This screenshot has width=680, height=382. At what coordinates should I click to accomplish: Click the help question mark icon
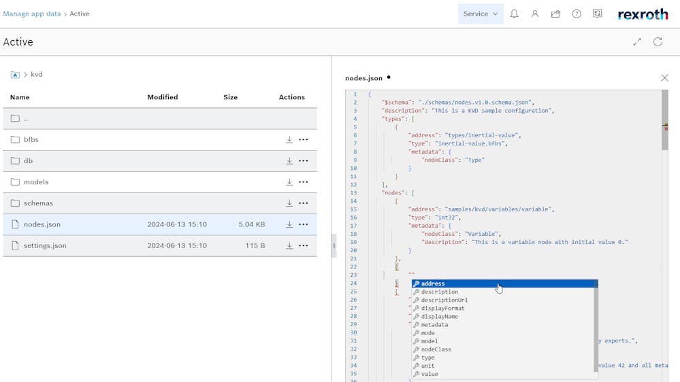click(577, 14)
